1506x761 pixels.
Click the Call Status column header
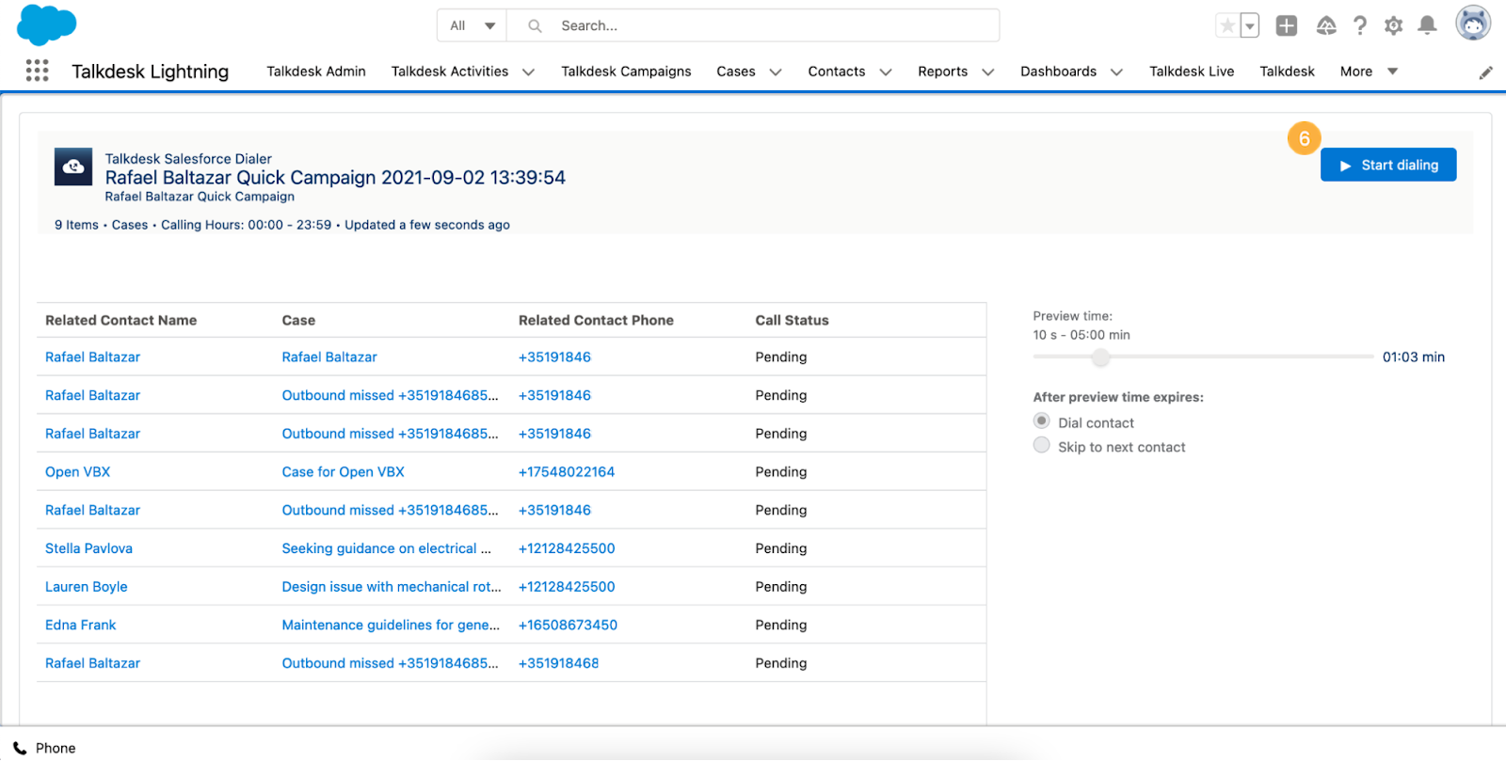[792, 321]
